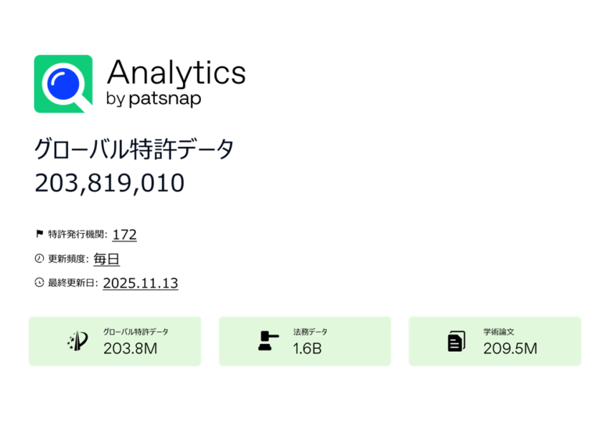The image size is (610, 430).
Task: Click the history icon beside 最終更新日
Action: click(39, 283)
